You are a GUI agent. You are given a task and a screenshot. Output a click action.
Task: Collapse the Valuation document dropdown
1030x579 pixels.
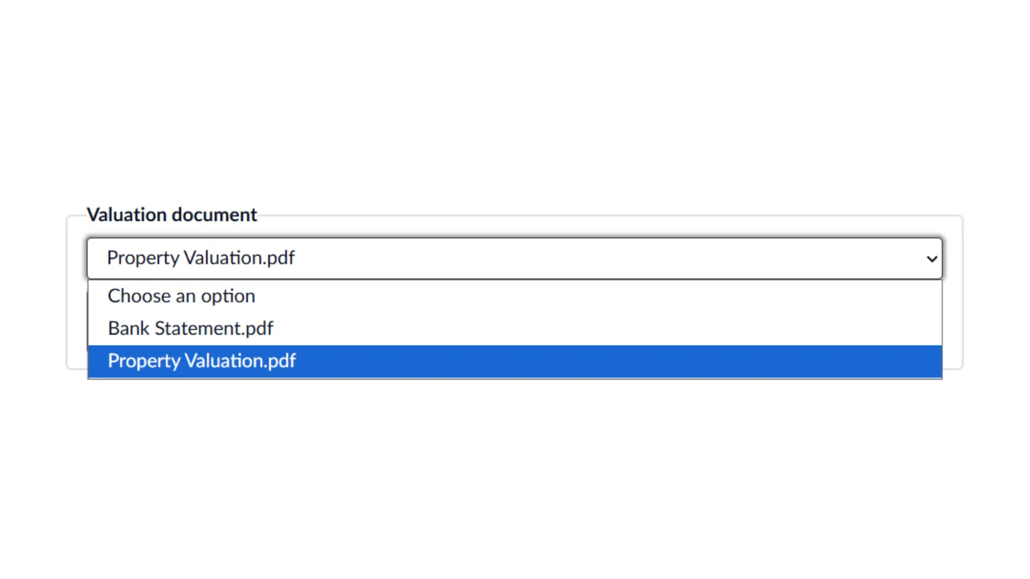coord(931,259)
